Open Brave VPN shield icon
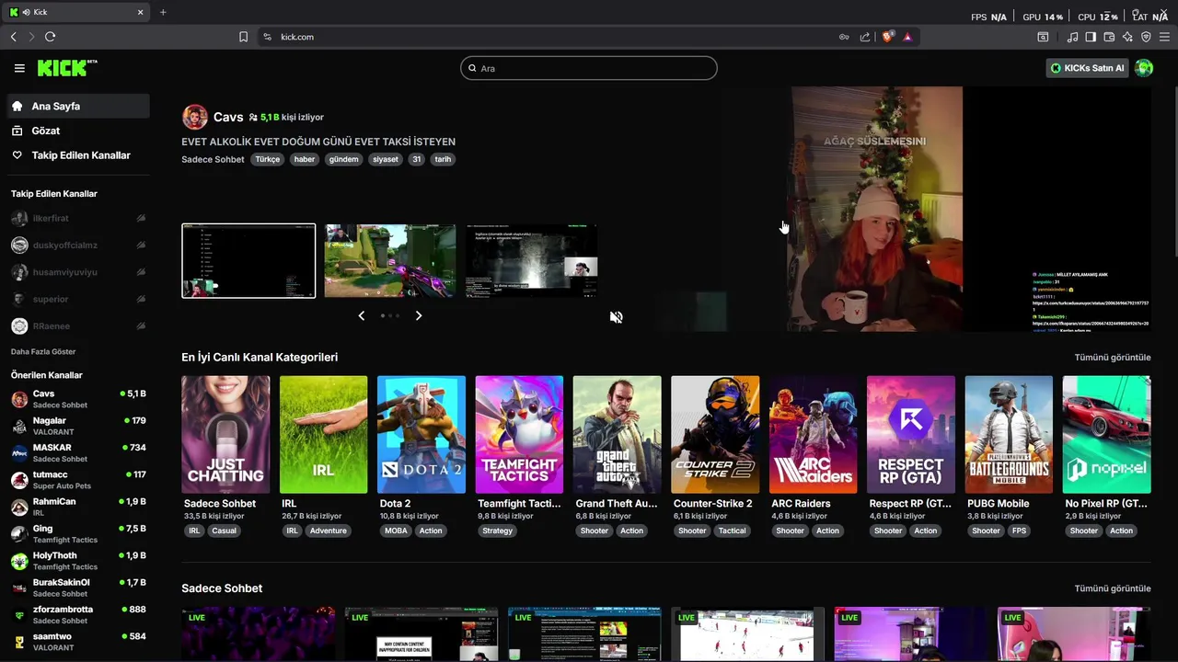The image size is (1178, 662). point(1146,37)
